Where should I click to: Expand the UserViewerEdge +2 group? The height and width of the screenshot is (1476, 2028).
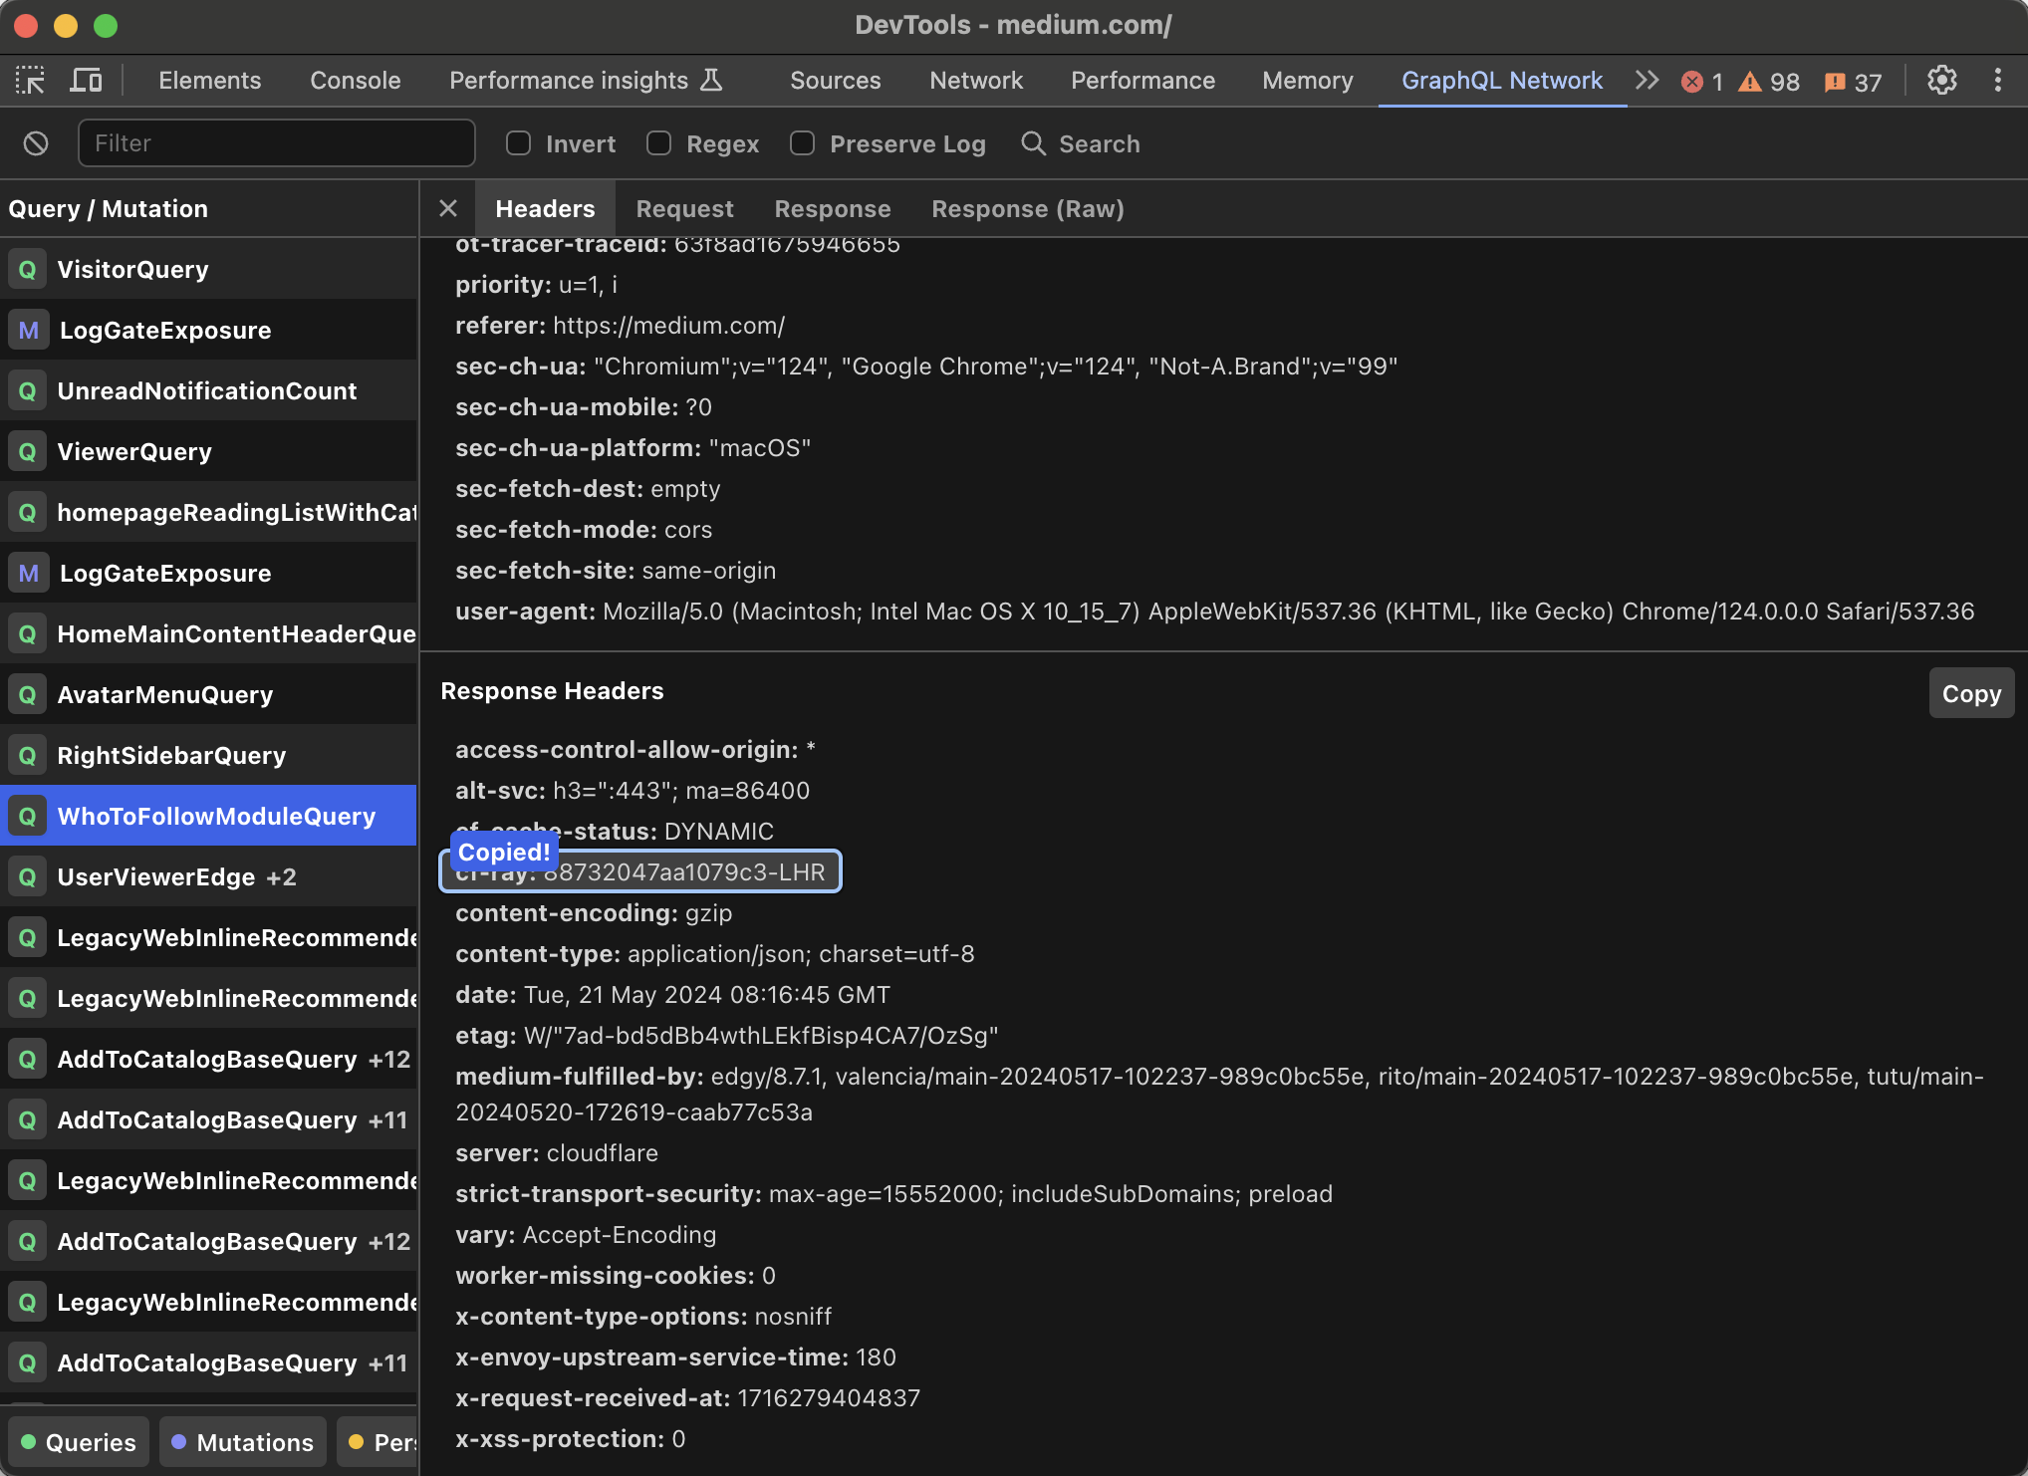point(280,876)
